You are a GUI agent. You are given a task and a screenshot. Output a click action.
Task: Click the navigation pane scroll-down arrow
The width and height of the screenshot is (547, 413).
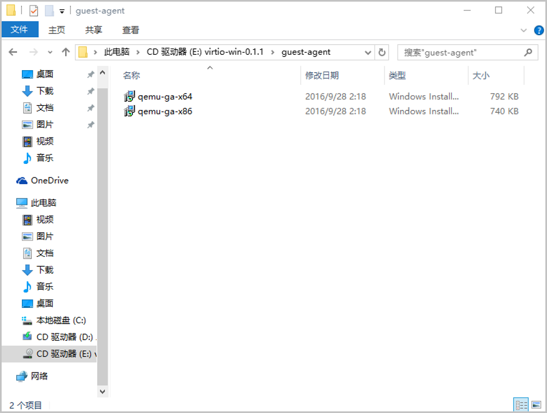click(102, 391)
